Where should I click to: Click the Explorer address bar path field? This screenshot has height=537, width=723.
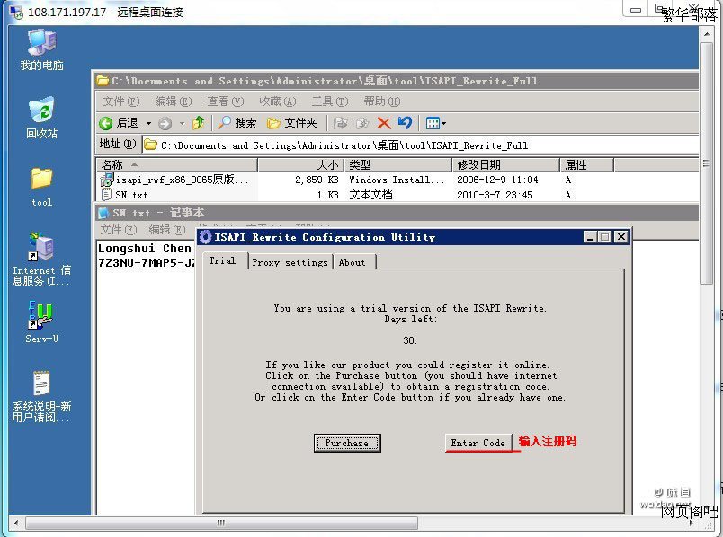tap(420, 145)
